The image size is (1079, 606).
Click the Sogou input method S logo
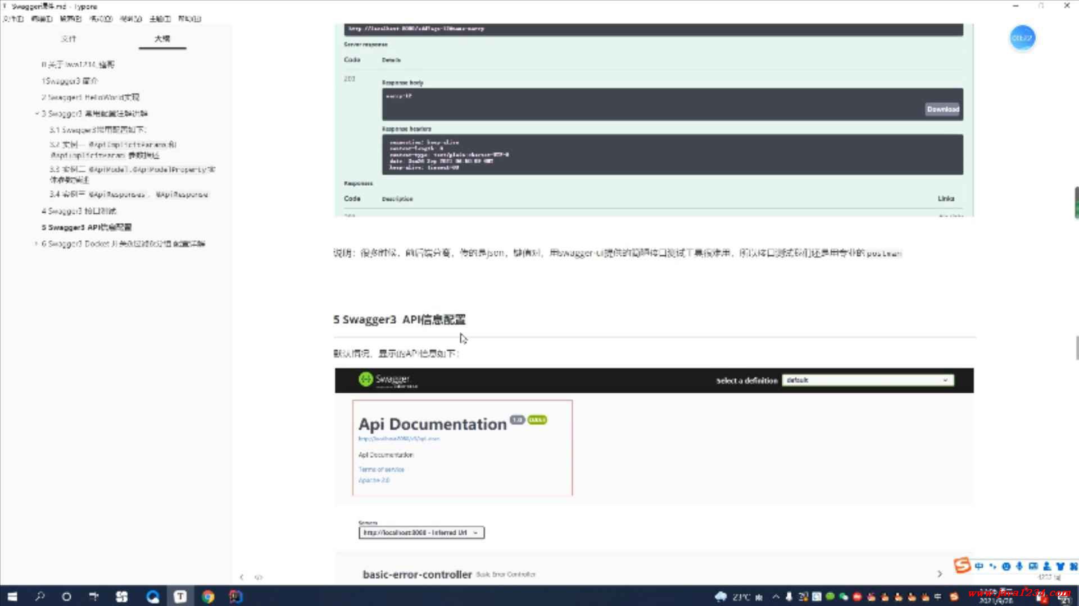962,565
